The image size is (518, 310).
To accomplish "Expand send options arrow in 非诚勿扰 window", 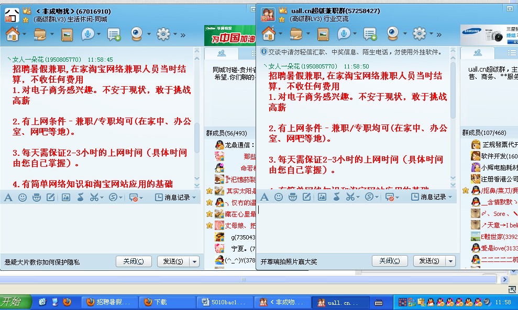I will coord(195,261).
